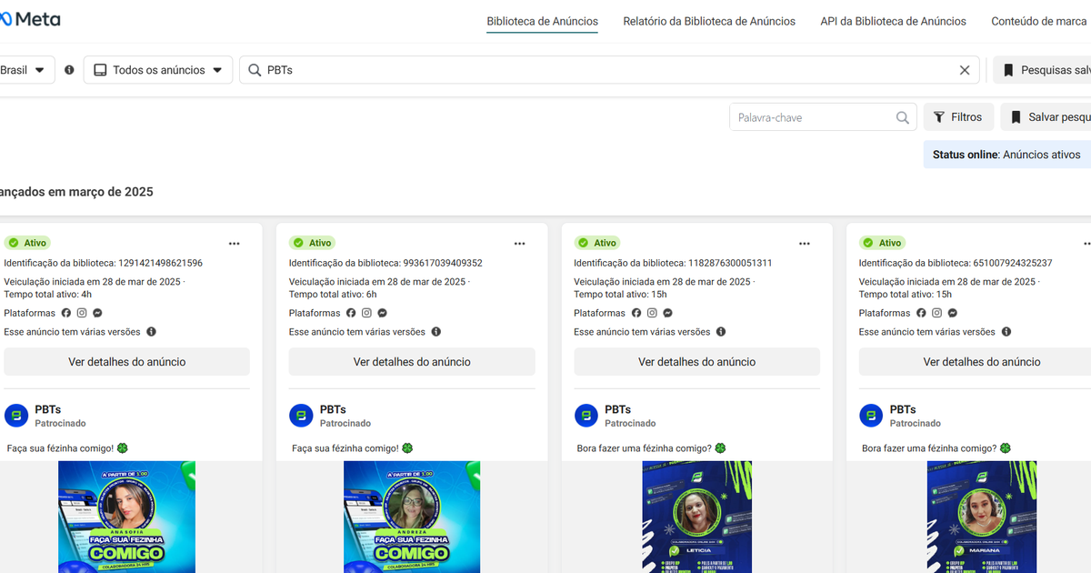Open the Biblioteca de Anúncios tab

click(x=543, y=21)
